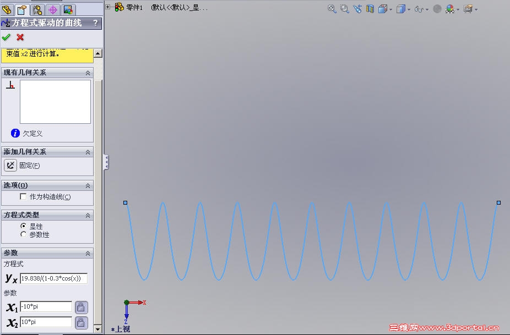Click the Hide/Show Items glasses icon
Viewport: 510px width, 335px height.
(x=419, y=9)
